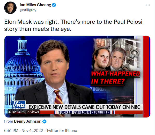Click the Explosive New Details headline chyron

[84, 107]
